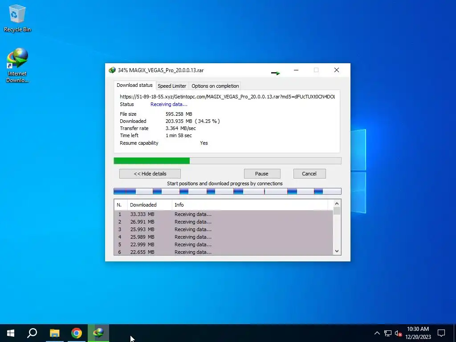Open File Explorer from the taskbar

(54, 333)
